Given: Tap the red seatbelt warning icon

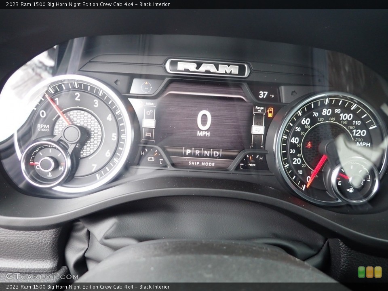Looking at the screenshot, I should point(309,145).
